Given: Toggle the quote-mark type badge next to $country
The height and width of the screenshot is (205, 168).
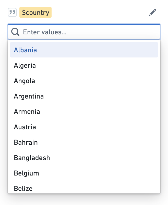Looking at the screenshot, I should 12,12.
